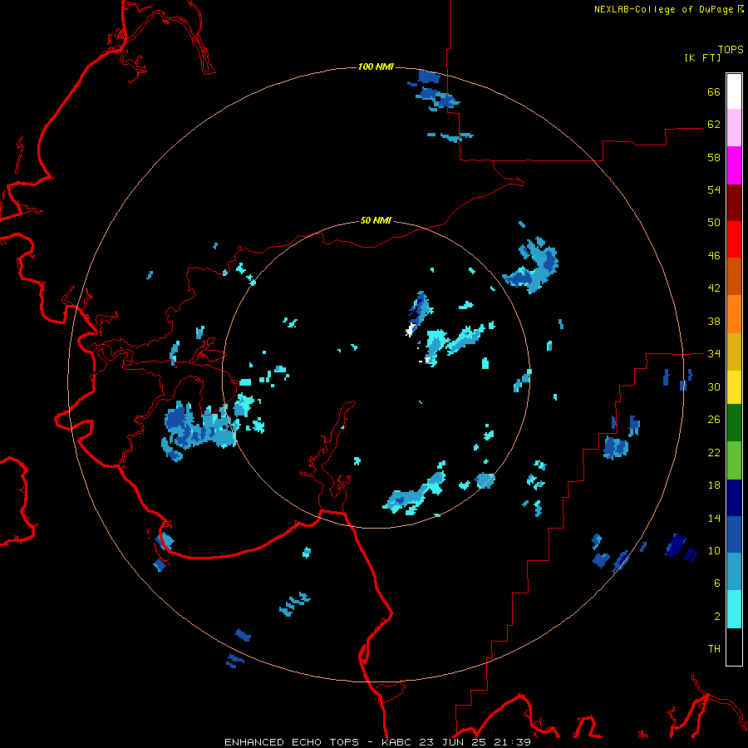Pick the yellow swatch beside label 30
The height and width of the screenshot is (748, 748).
(x=734, y=387)
